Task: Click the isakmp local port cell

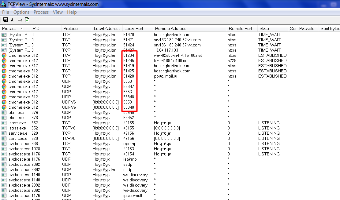Action: (x=130, y=159)
